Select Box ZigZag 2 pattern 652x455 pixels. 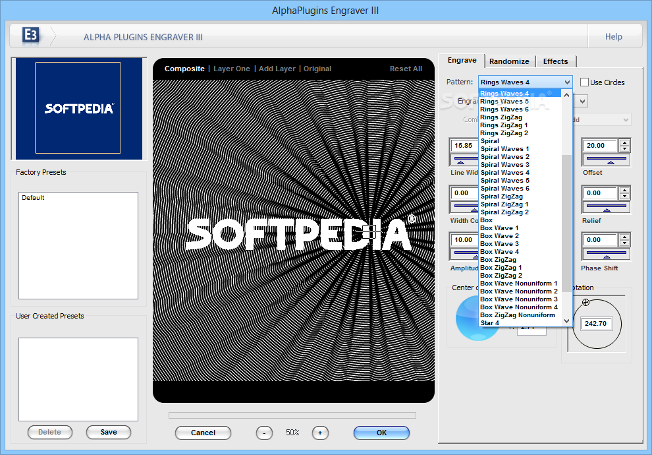point(520,275)
